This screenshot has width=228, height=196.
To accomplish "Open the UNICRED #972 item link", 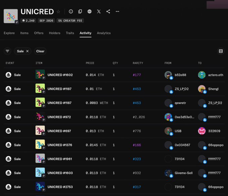I will pyautogui.click(x=59, y=117).
